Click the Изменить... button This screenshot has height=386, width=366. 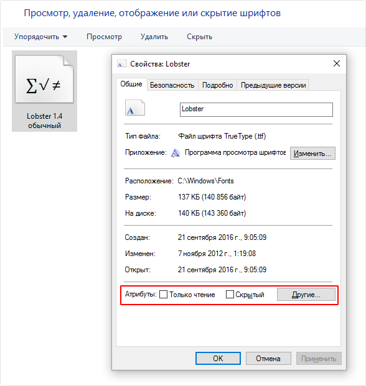312,154
